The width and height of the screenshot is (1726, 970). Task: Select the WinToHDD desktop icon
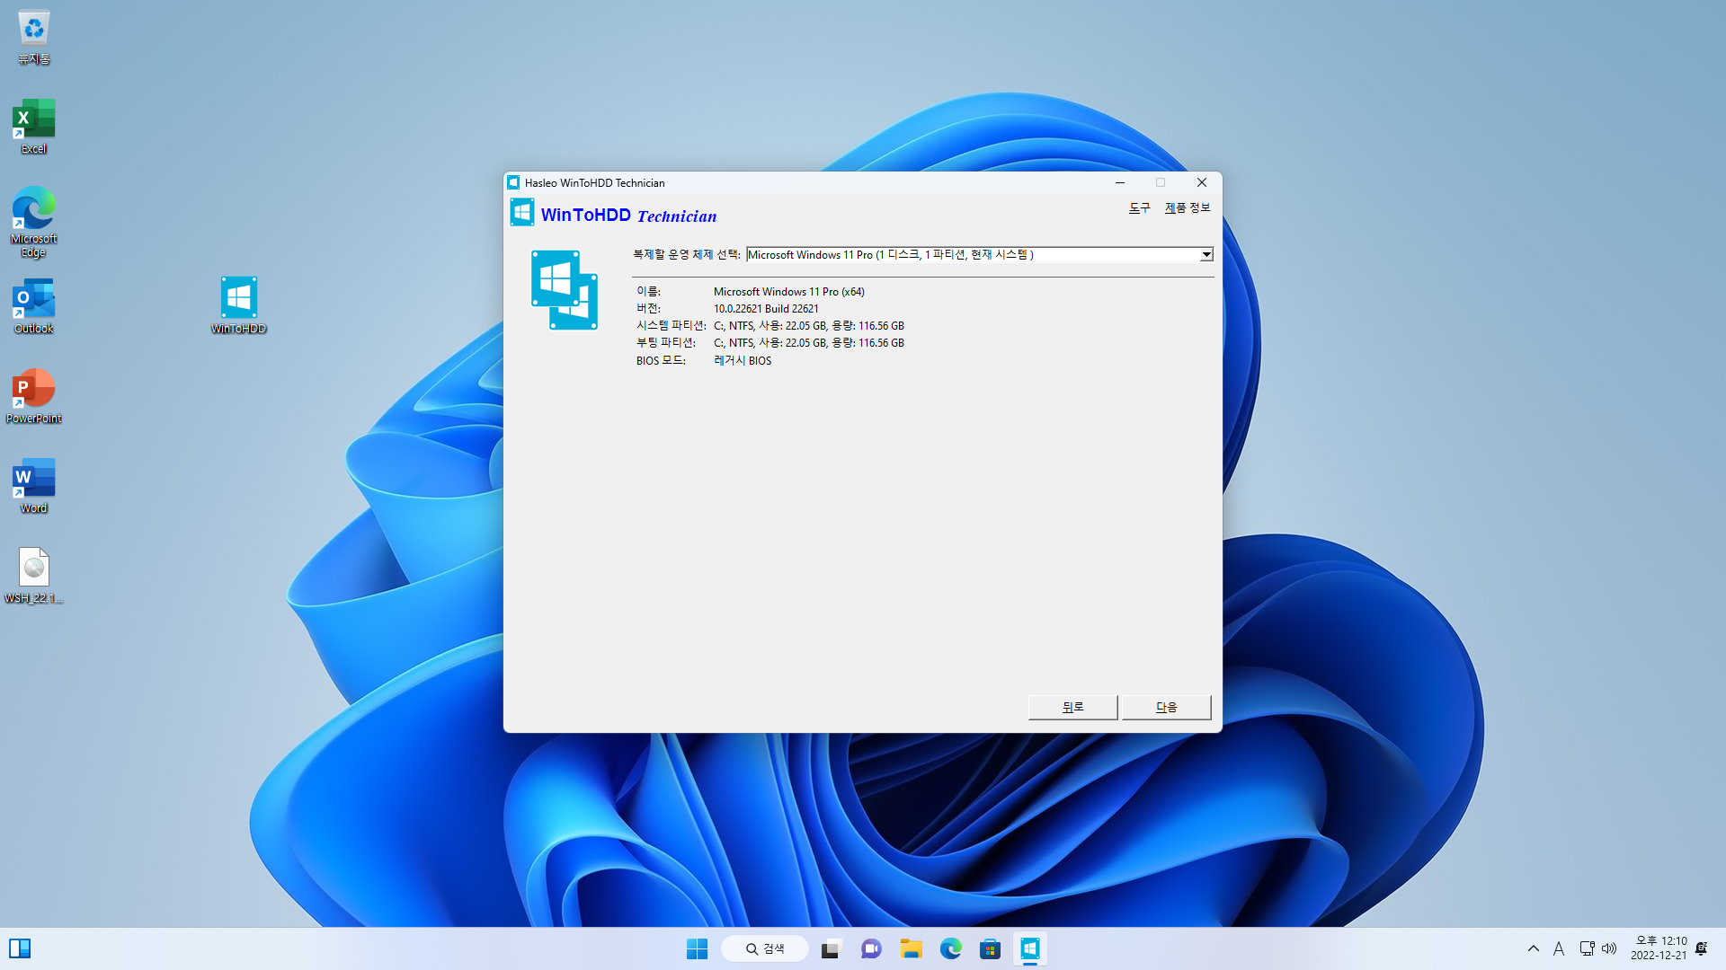pyautogui.click(x=238, y=305)
